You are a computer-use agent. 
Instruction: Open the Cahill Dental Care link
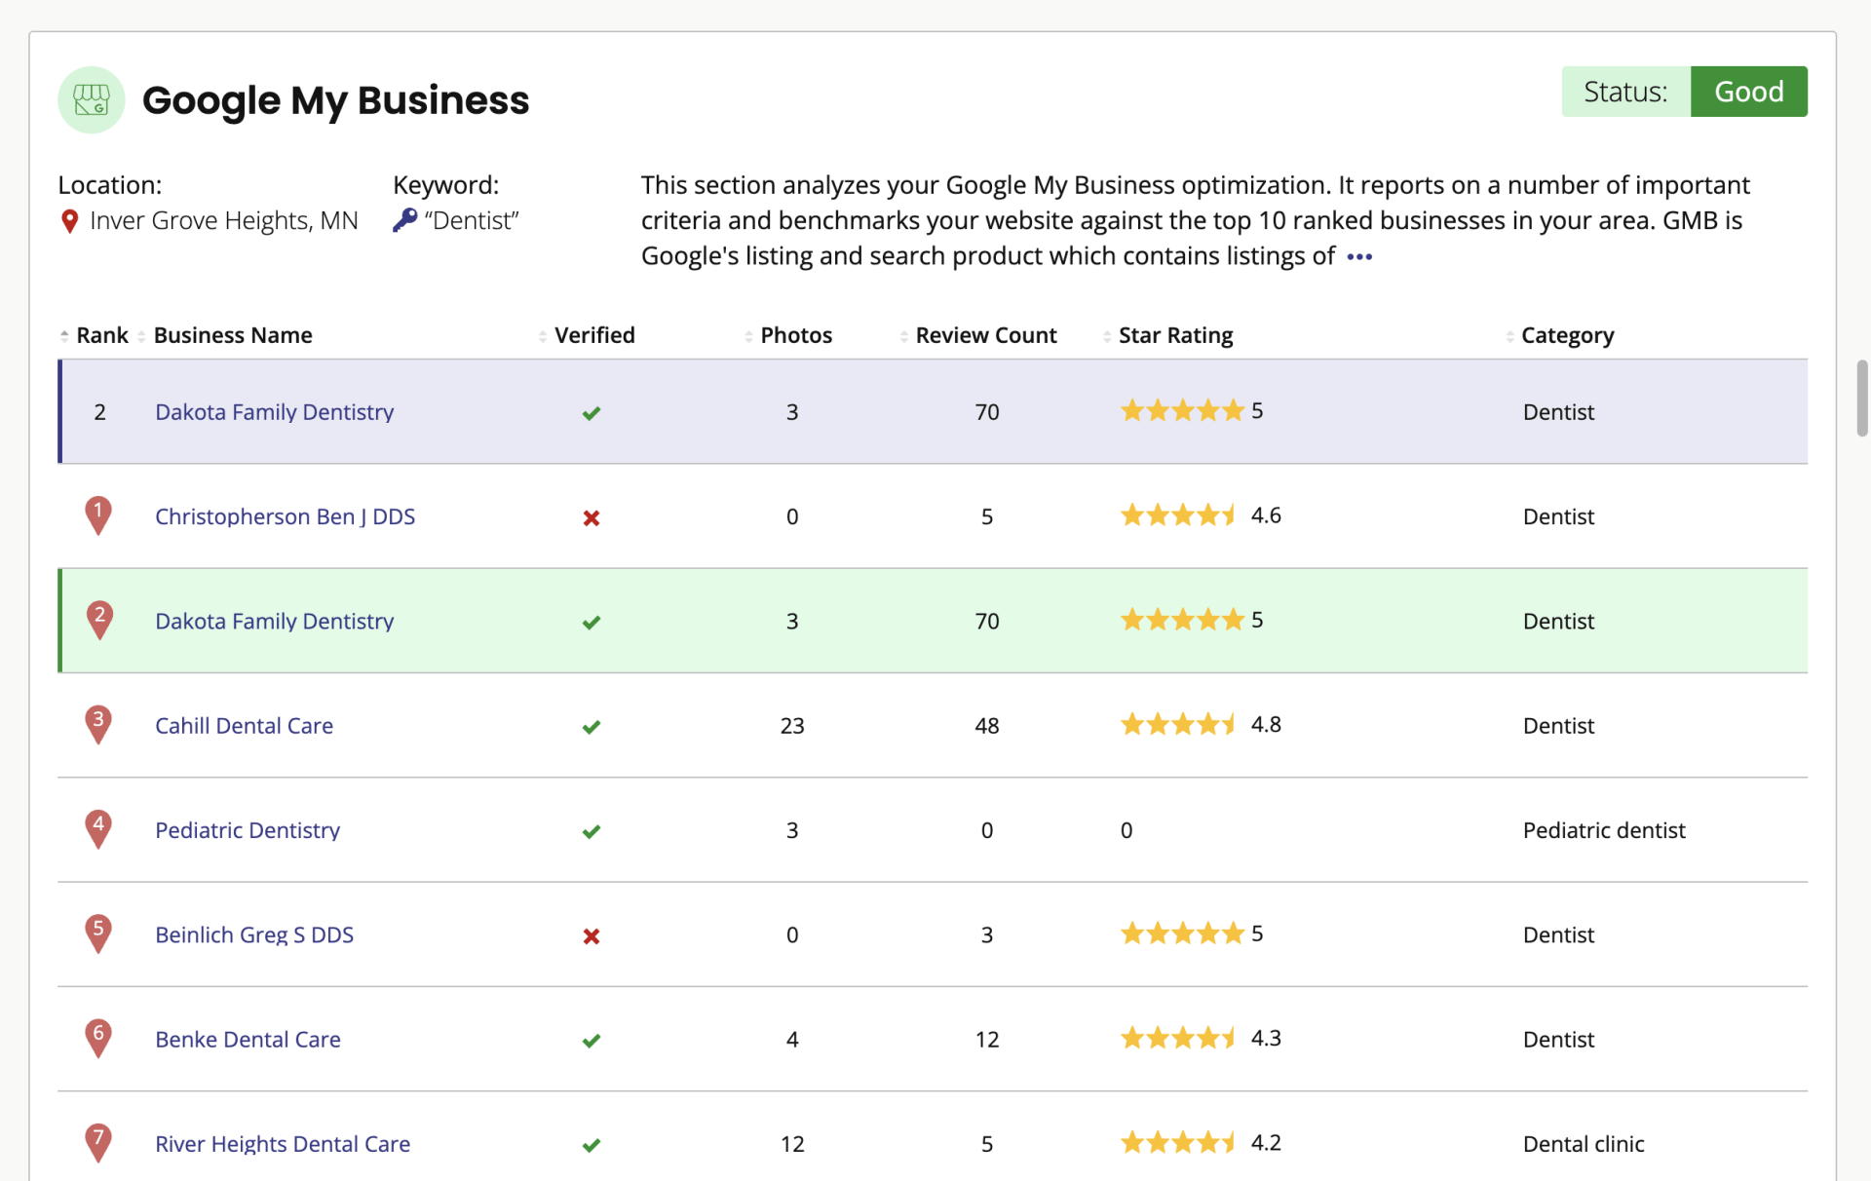(245, 726)
